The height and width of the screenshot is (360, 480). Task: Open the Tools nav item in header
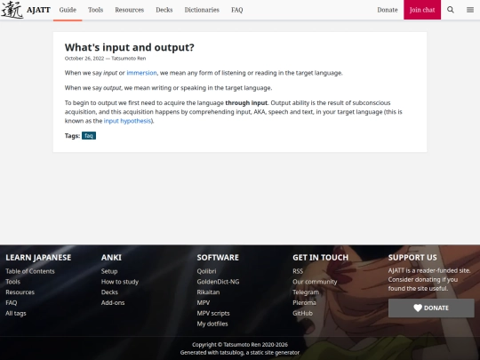pos(95,10)
